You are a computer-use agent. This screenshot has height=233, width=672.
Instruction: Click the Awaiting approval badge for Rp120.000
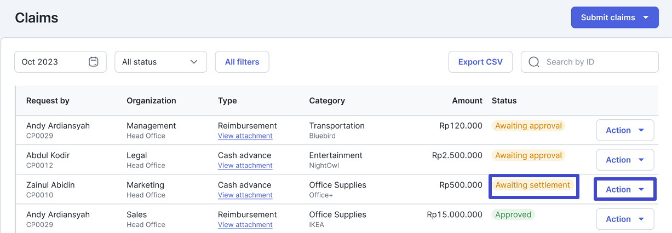click(529, 126)
